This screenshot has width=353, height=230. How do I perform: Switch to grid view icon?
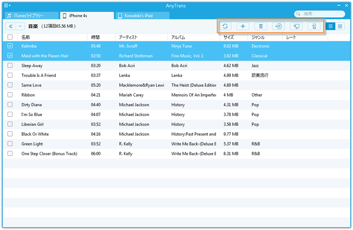pos(340,26)
